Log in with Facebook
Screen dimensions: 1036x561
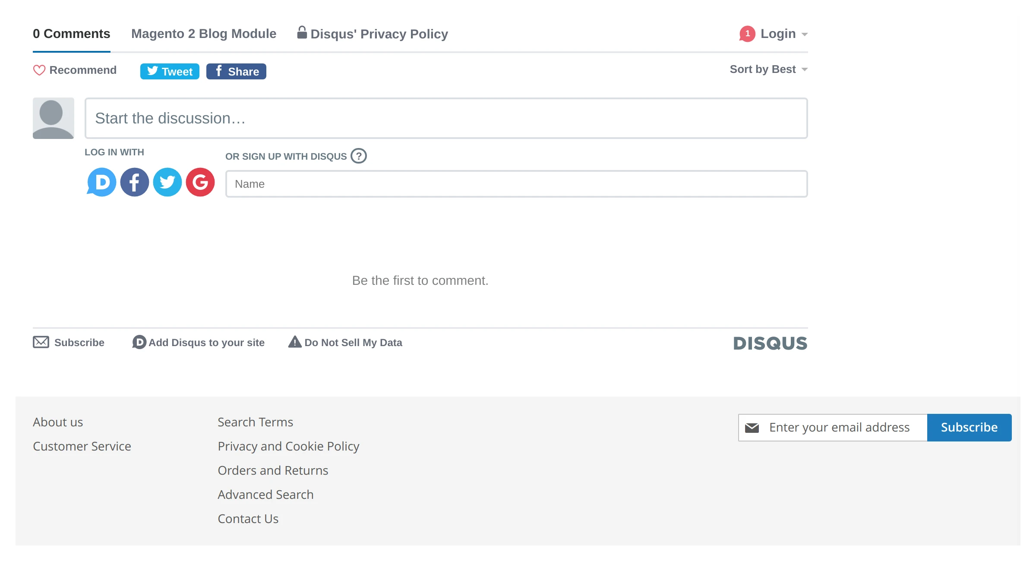coord(134,182)
